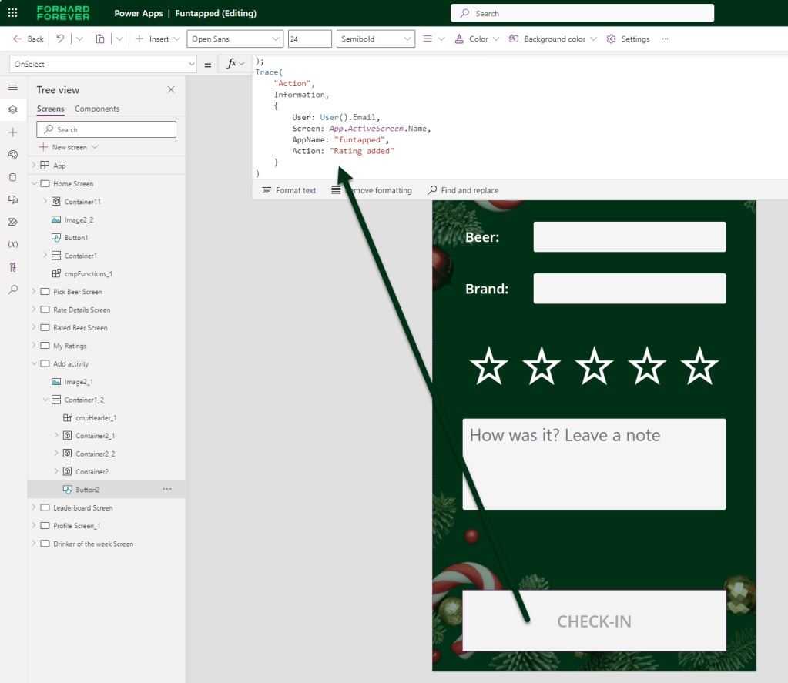The height and width of the screenshot is (683, 788).
Task: Close the Tree view panel
Action: (x=171, y=90)
